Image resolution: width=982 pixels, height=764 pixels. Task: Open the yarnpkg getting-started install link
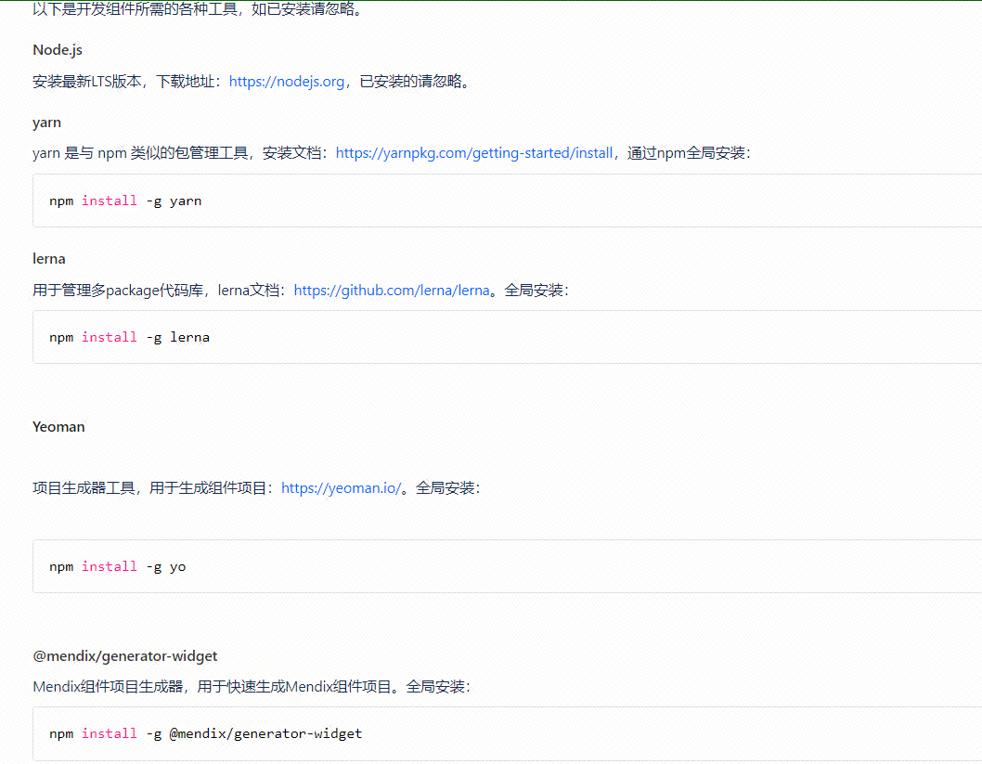474,153
